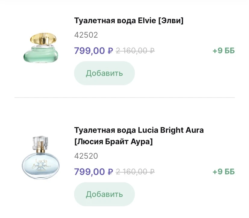Open the Туалетная вода Lucia Bright Aura title
Viewport: 249px width, 218px height.
139,130
